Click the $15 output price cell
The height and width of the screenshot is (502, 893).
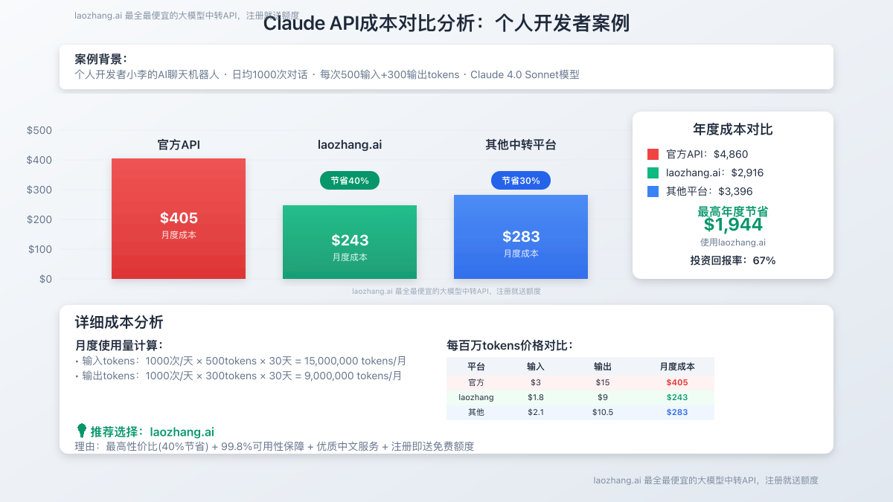603,382
